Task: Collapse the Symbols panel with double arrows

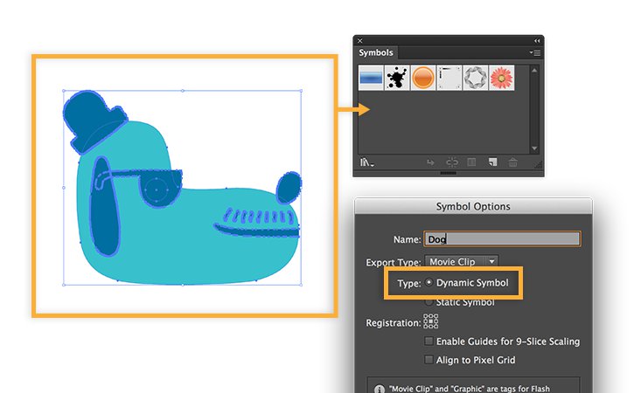Action: [537, 41]
